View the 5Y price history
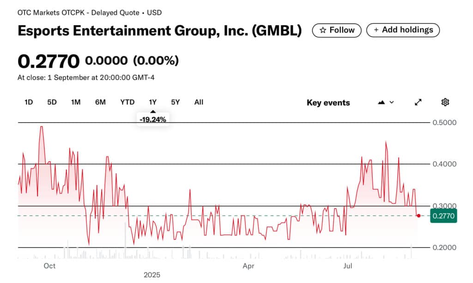Viewport: 473px width, 283px height. tap(175, 102)
